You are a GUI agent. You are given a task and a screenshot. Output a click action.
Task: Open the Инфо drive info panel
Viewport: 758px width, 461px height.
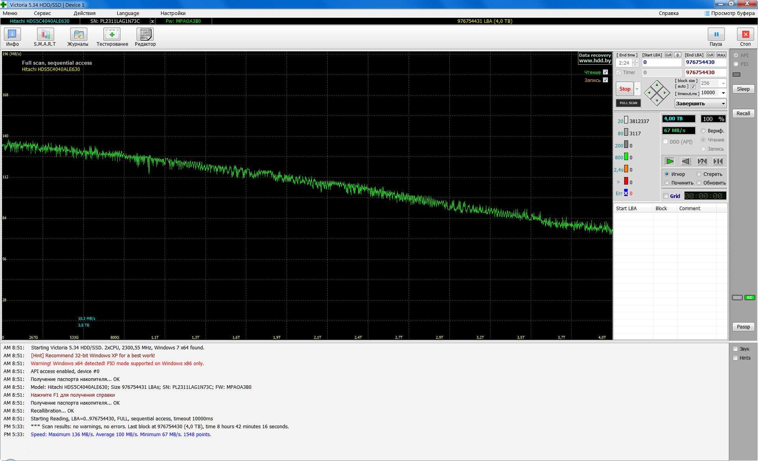click(12, 37)
